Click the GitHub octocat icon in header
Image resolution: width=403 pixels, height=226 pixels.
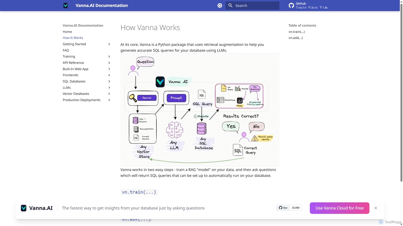click(x=291, y=5)
